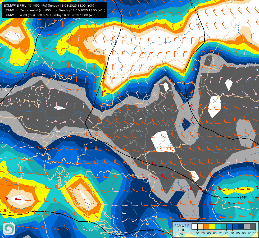Viewport: 259px width, 238px height.
Task: Click the light gray 90-95% legend swatch
Action: click(x=247, y=227)
